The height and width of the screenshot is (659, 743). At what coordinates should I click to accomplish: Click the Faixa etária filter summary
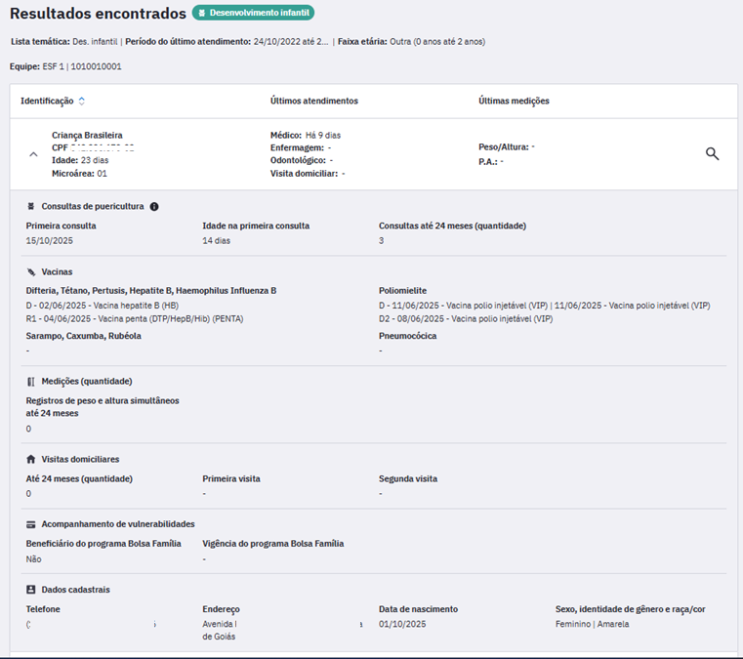[x=411, y=42]
